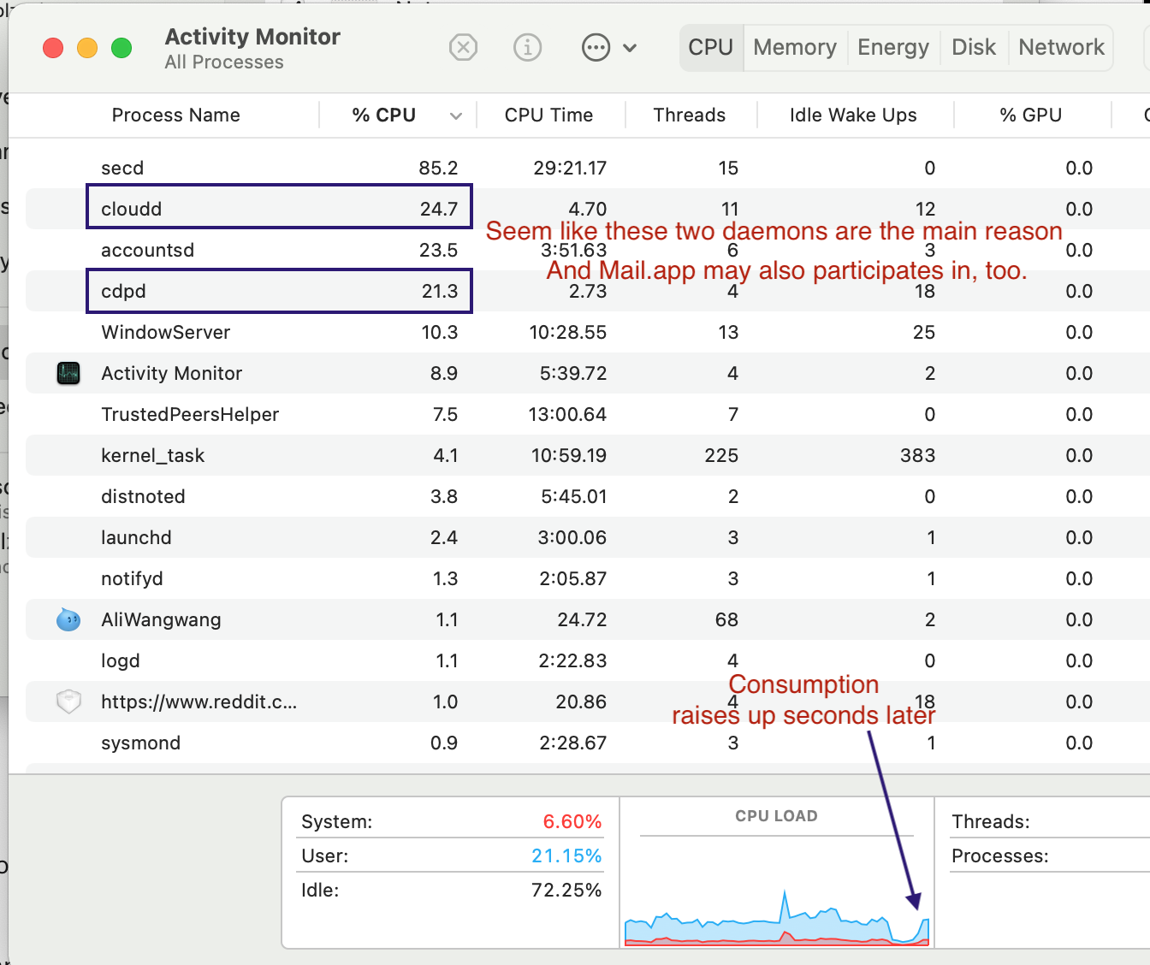Sort by the Process Name column header
Screen dimensions: 1150x965
tap(176, 115)
